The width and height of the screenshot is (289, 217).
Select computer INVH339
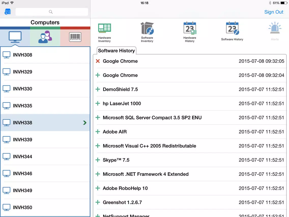[x=45, y=140]
